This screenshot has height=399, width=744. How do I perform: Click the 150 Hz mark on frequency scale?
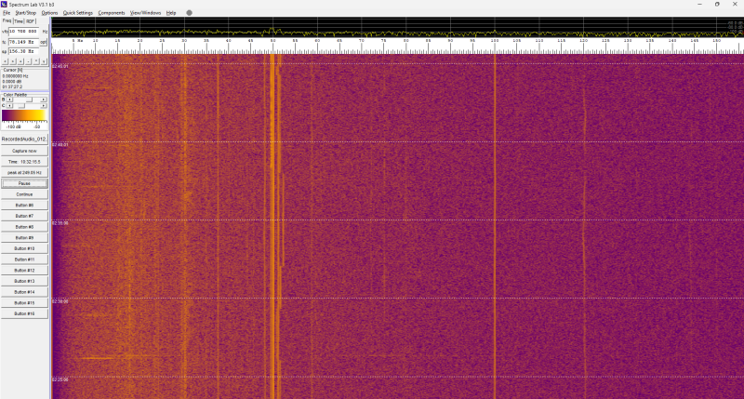716,41
